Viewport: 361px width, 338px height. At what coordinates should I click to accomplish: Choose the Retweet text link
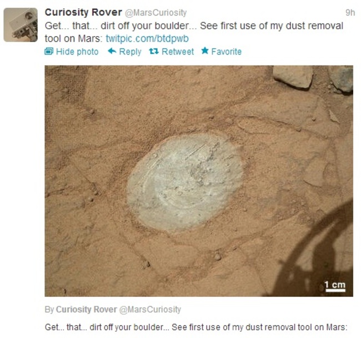178,51
